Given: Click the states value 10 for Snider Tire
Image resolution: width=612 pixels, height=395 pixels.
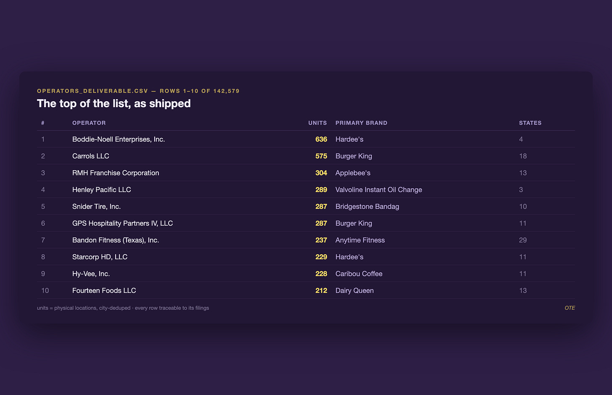Looking at the screenshot, I should click(x=523, y=206).
